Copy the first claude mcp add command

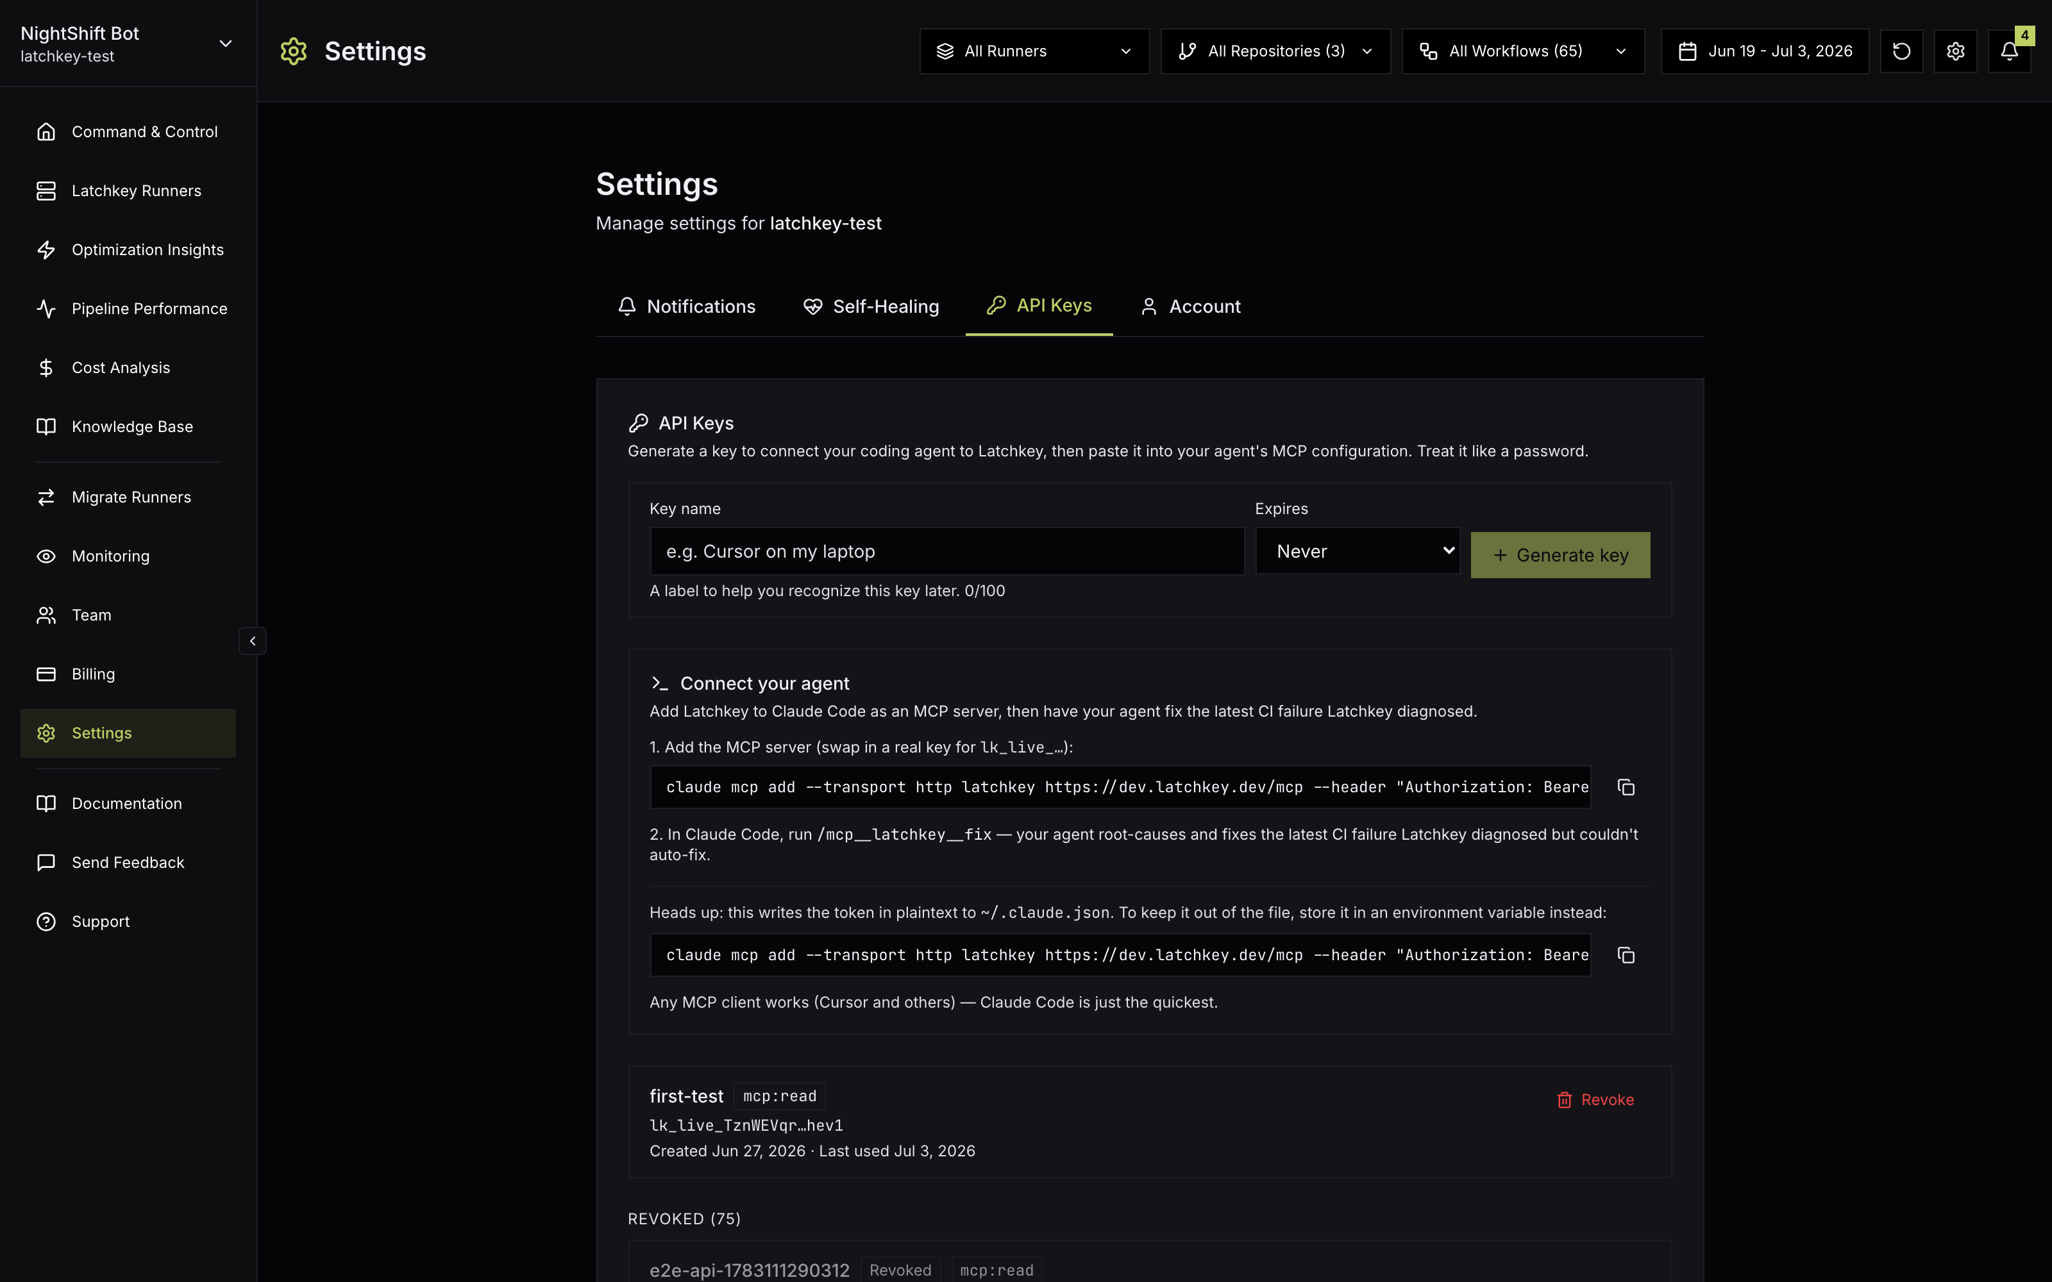tap(1626, 787)
